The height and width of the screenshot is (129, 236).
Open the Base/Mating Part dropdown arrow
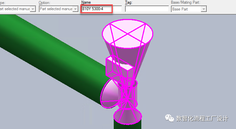pos(204,9)
